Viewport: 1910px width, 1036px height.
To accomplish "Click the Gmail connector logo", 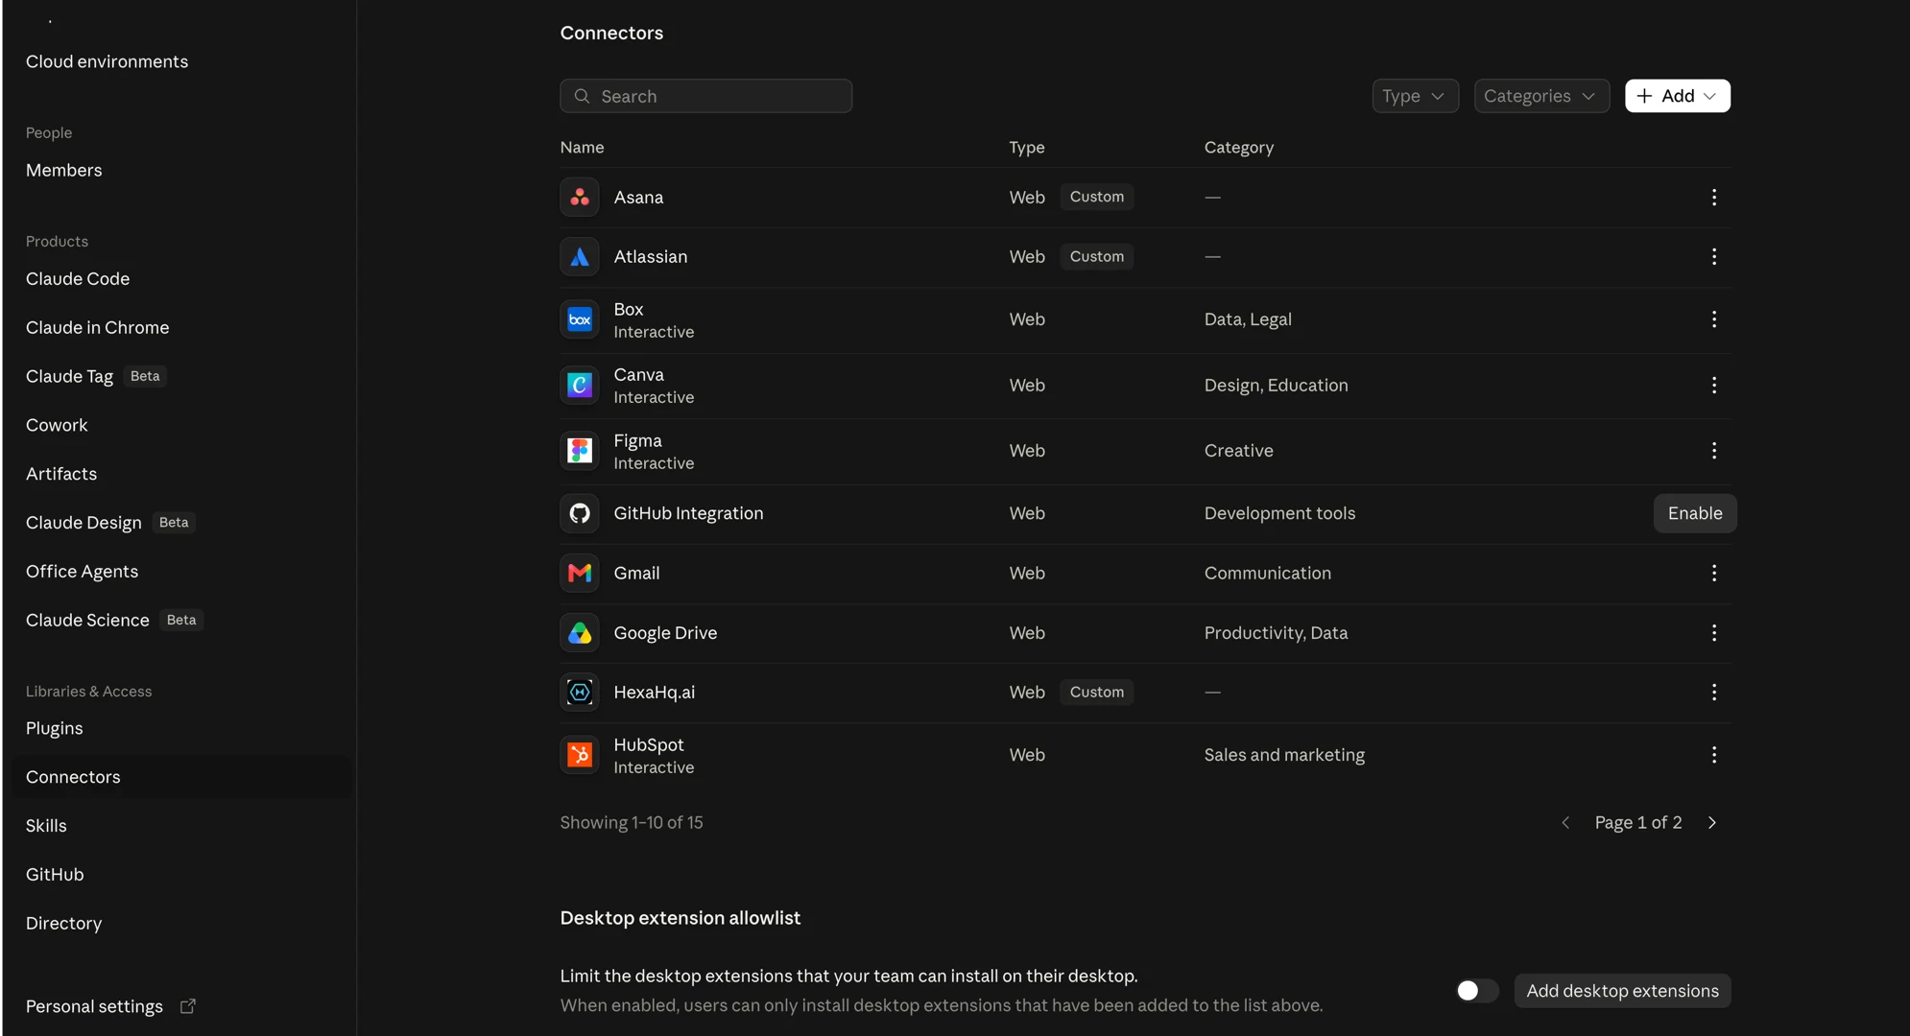I will point(580,573).
